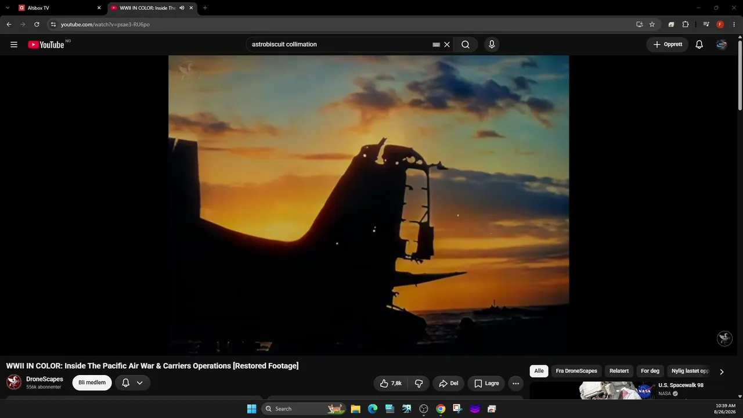Open OBS Studio from the taskbar
Screen dimensions: 743x418
pos(424,409)
